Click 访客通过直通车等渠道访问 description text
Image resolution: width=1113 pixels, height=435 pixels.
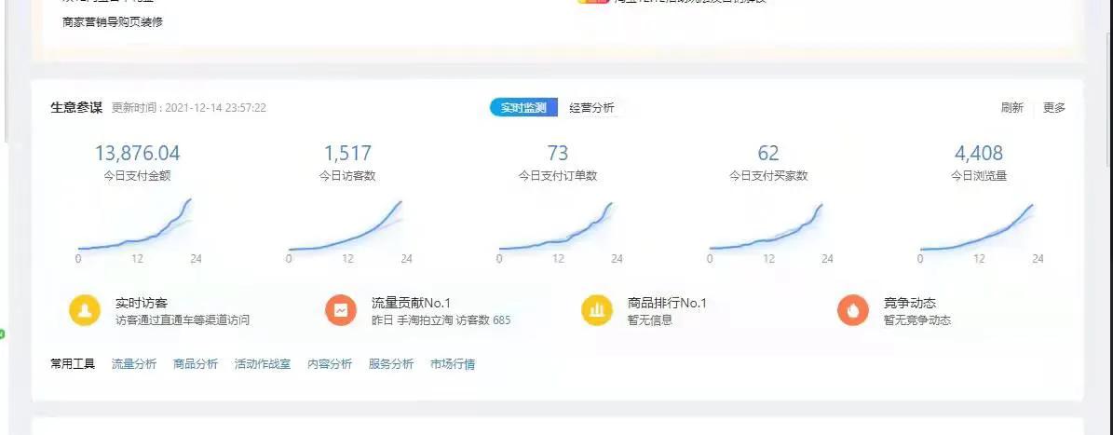[x=183, y=320]
